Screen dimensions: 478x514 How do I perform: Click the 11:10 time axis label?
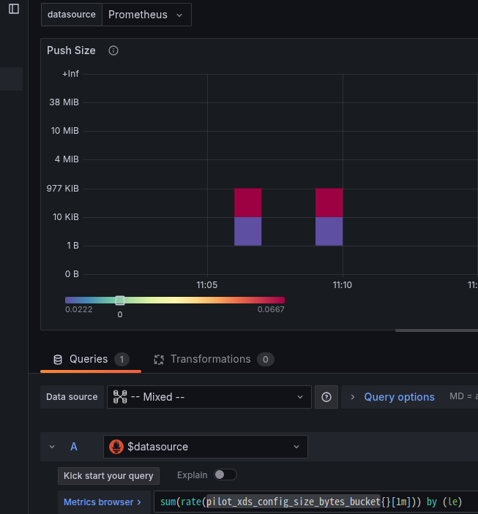point(343,285)
